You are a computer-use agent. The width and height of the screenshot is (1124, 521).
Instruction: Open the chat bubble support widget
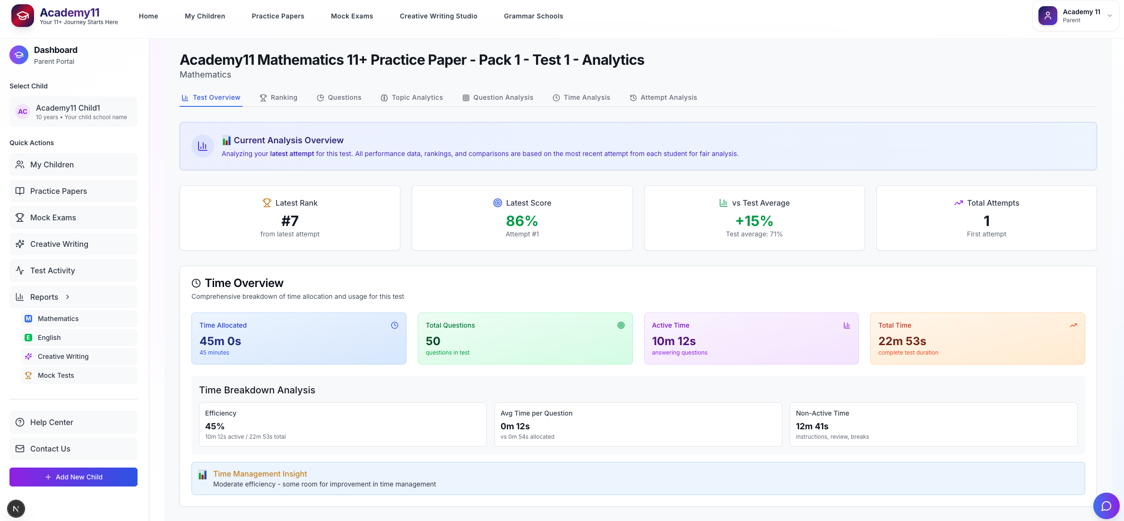click(1106, 506)
